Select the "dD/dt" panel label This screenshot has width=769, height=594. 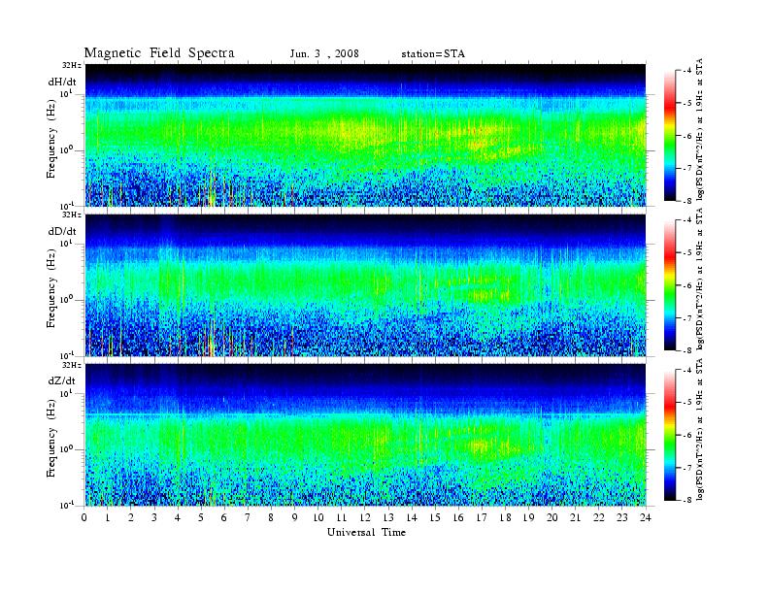tap(62, 231)
